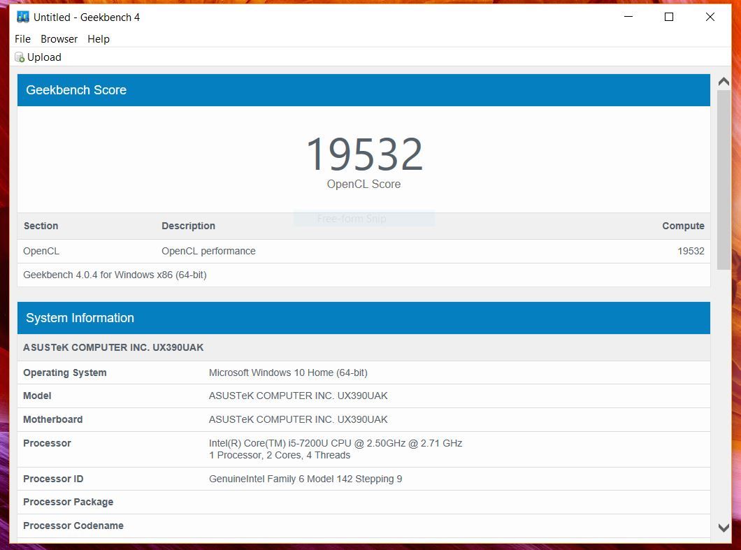Screen dimensions: 741x550
Task: Click the Processor Package label
Action: (68, 502)
